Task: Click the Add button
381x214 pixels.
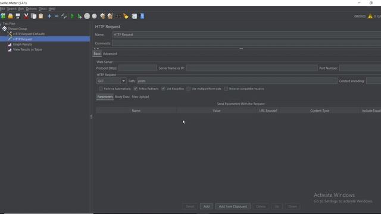Action: tap(207, 206)
